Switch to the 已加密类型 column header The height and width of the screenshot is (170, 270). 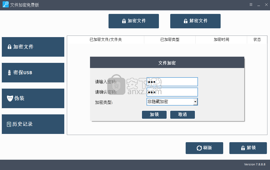coord(170,40)
